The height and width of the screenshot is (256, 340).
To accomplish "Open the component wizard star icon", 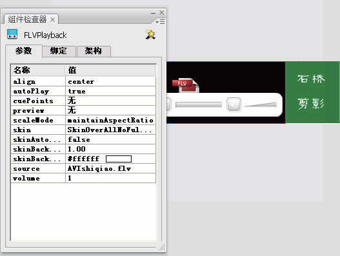I will 150,35.
